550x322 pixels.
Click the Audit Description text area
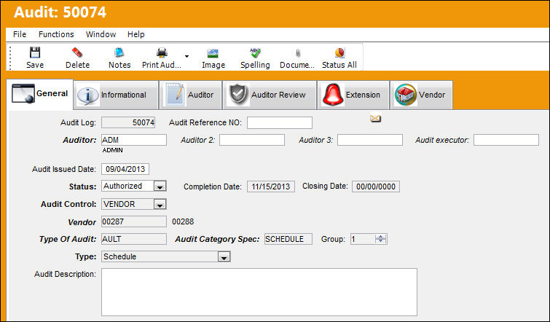[x=259, y=292]
